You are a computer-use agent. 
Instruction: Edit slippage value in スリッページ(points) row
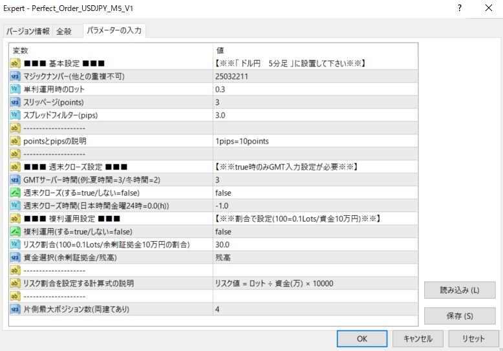tap(316, 102)
